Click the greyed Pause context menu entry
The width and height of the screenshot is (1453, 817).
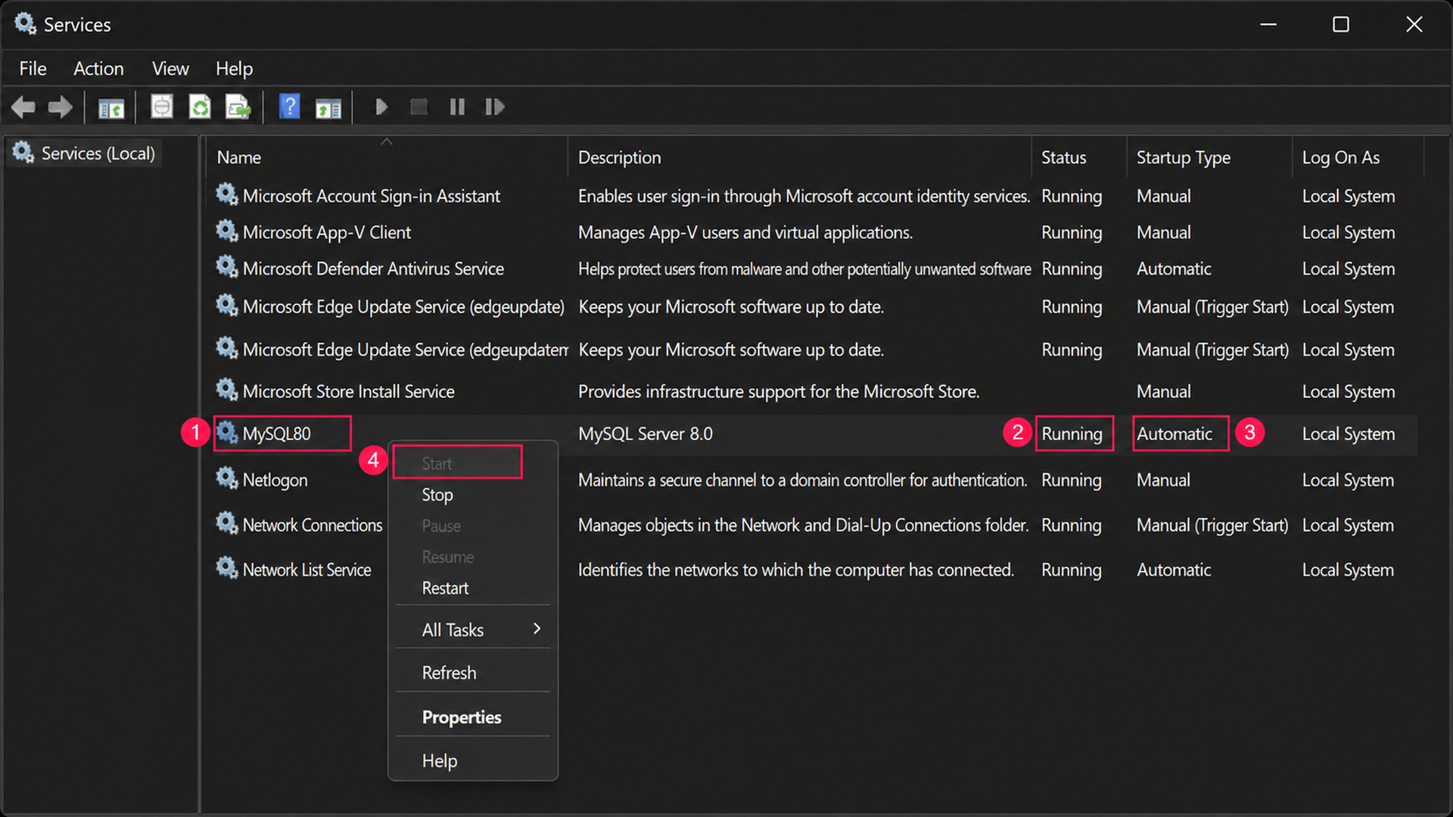coord(472,526)
